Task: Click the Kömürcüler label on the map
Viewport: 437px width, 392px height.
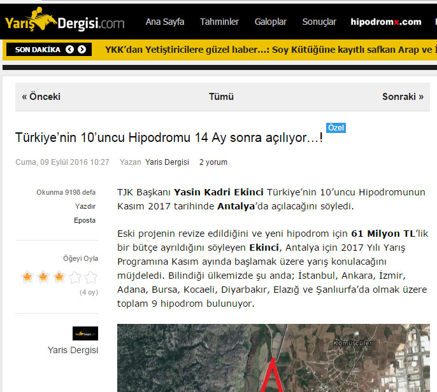Action: (x=352, y=343)
